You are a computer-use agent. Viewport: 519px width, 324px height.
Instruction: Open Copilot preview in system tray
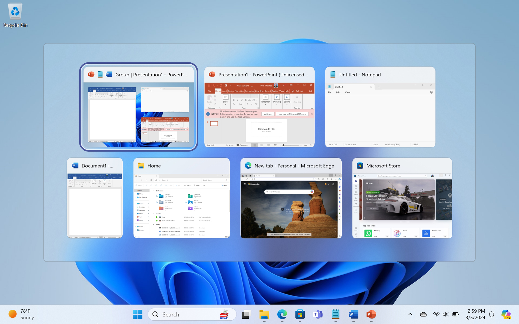[x=506, y=314]
